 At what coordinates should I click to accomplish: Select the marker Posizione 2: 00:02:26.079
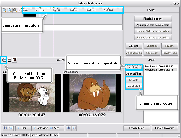point(160,70)
